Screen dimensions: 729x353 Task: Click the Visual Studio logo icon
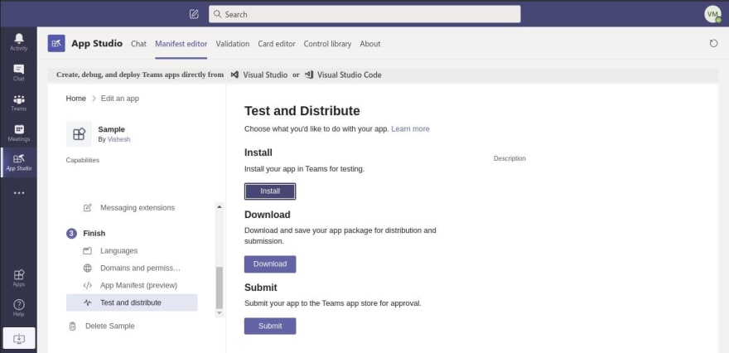tap(234, 75)
